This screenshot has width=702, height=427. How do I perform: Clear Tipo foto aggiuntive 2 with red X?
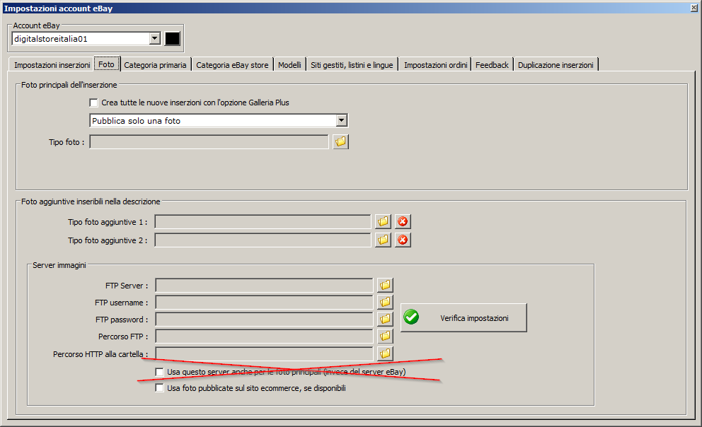point(403,240)
